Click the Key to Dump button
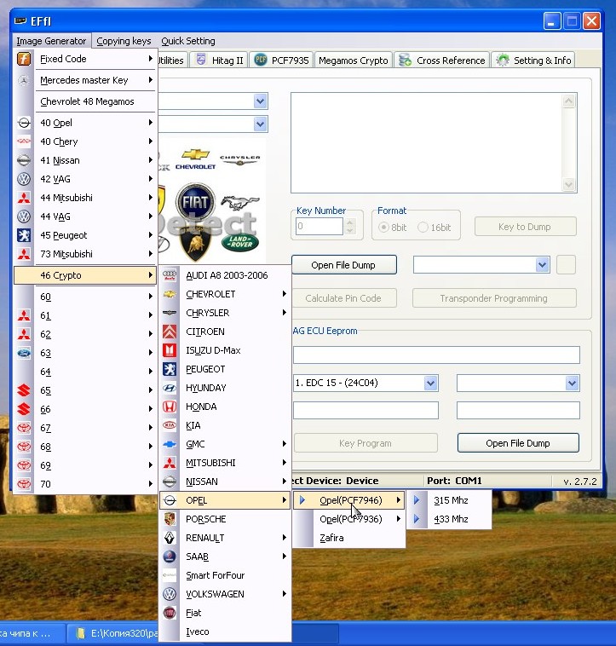The height and width of the screenshot is (646, 616). [x=525, y=227]
